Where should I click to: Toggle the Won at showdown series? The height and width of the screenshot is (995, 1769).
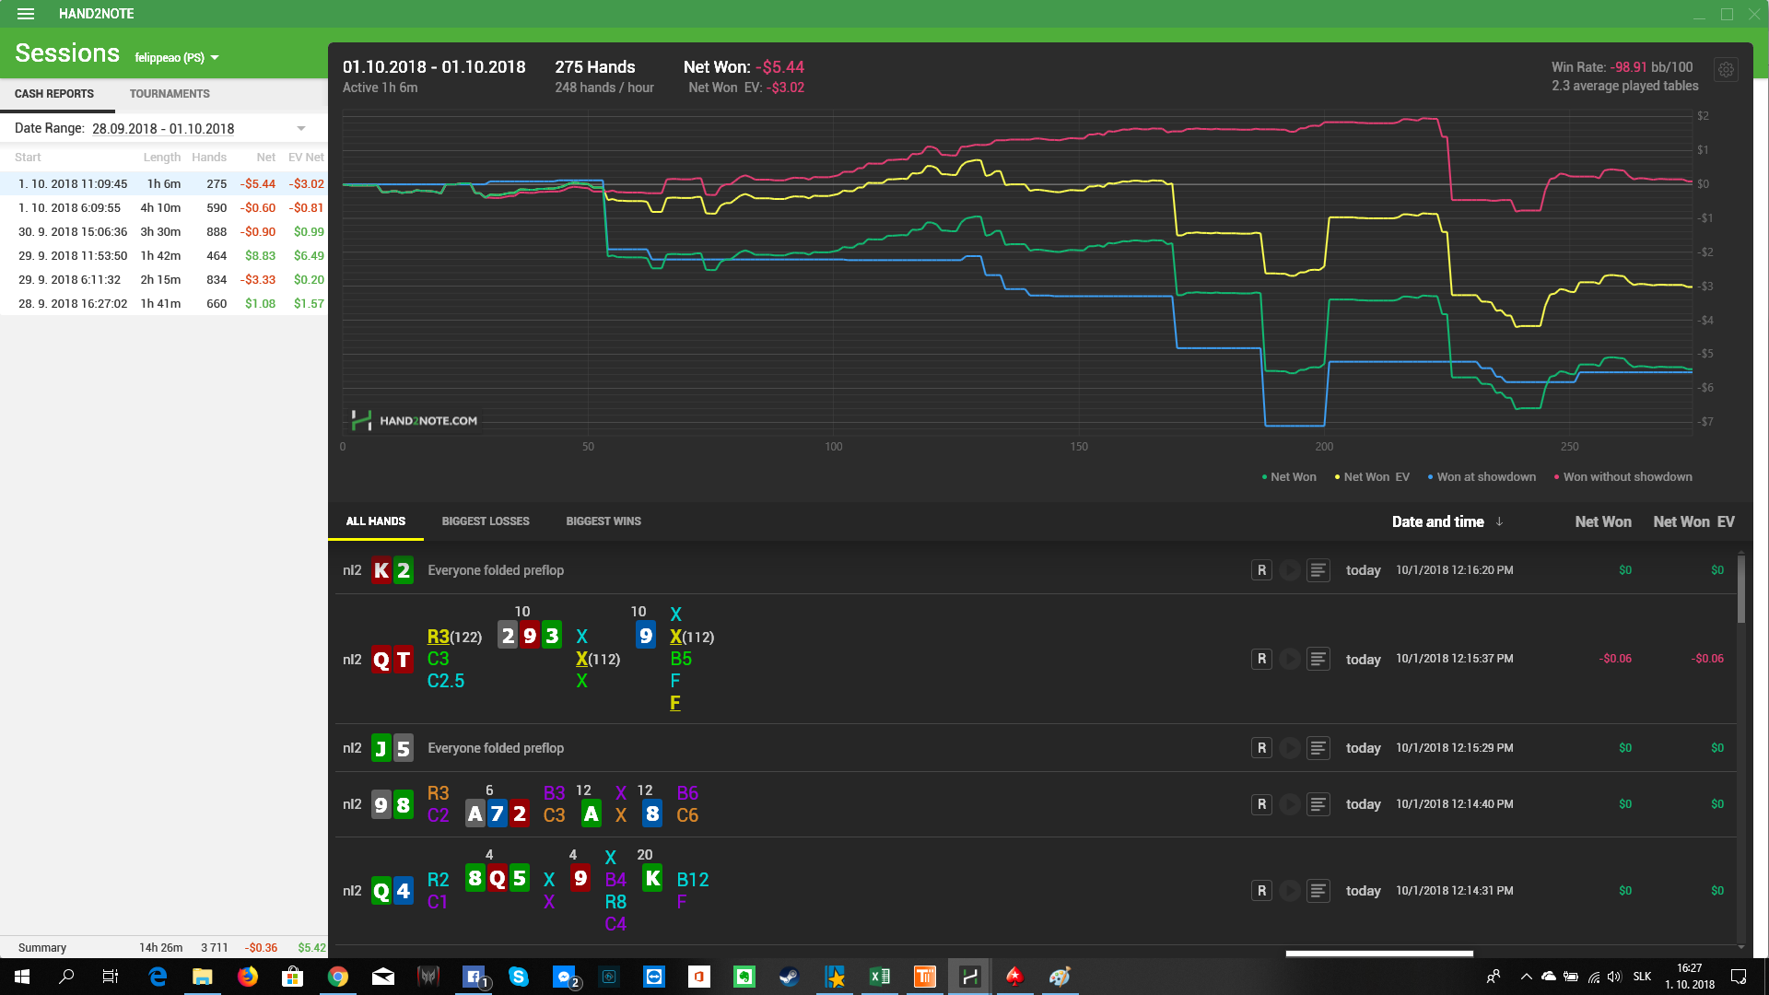tap(1482, 477)
